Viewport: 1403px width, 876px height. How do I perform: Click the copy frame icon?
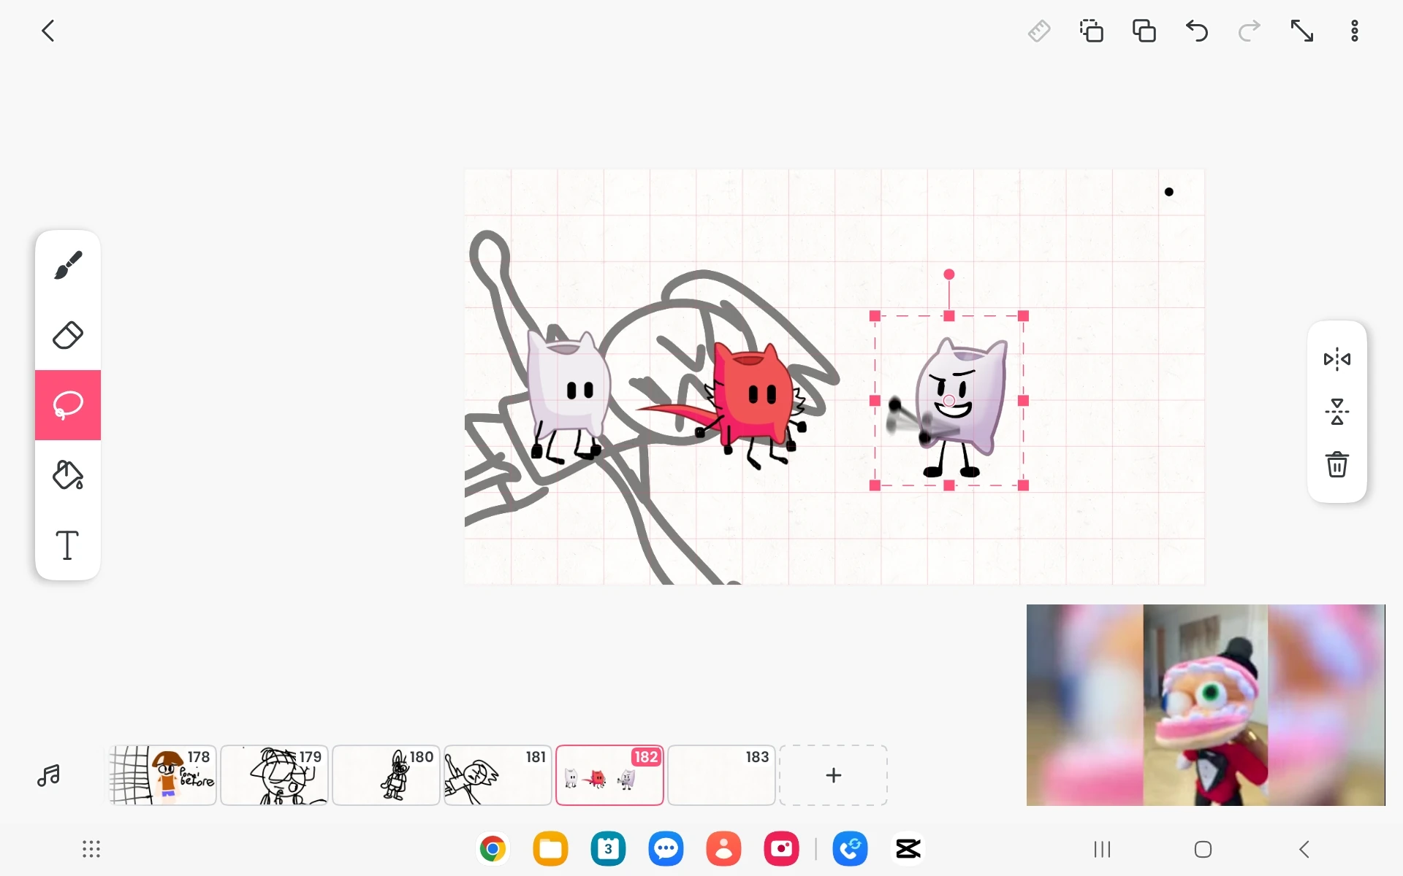1091,31
